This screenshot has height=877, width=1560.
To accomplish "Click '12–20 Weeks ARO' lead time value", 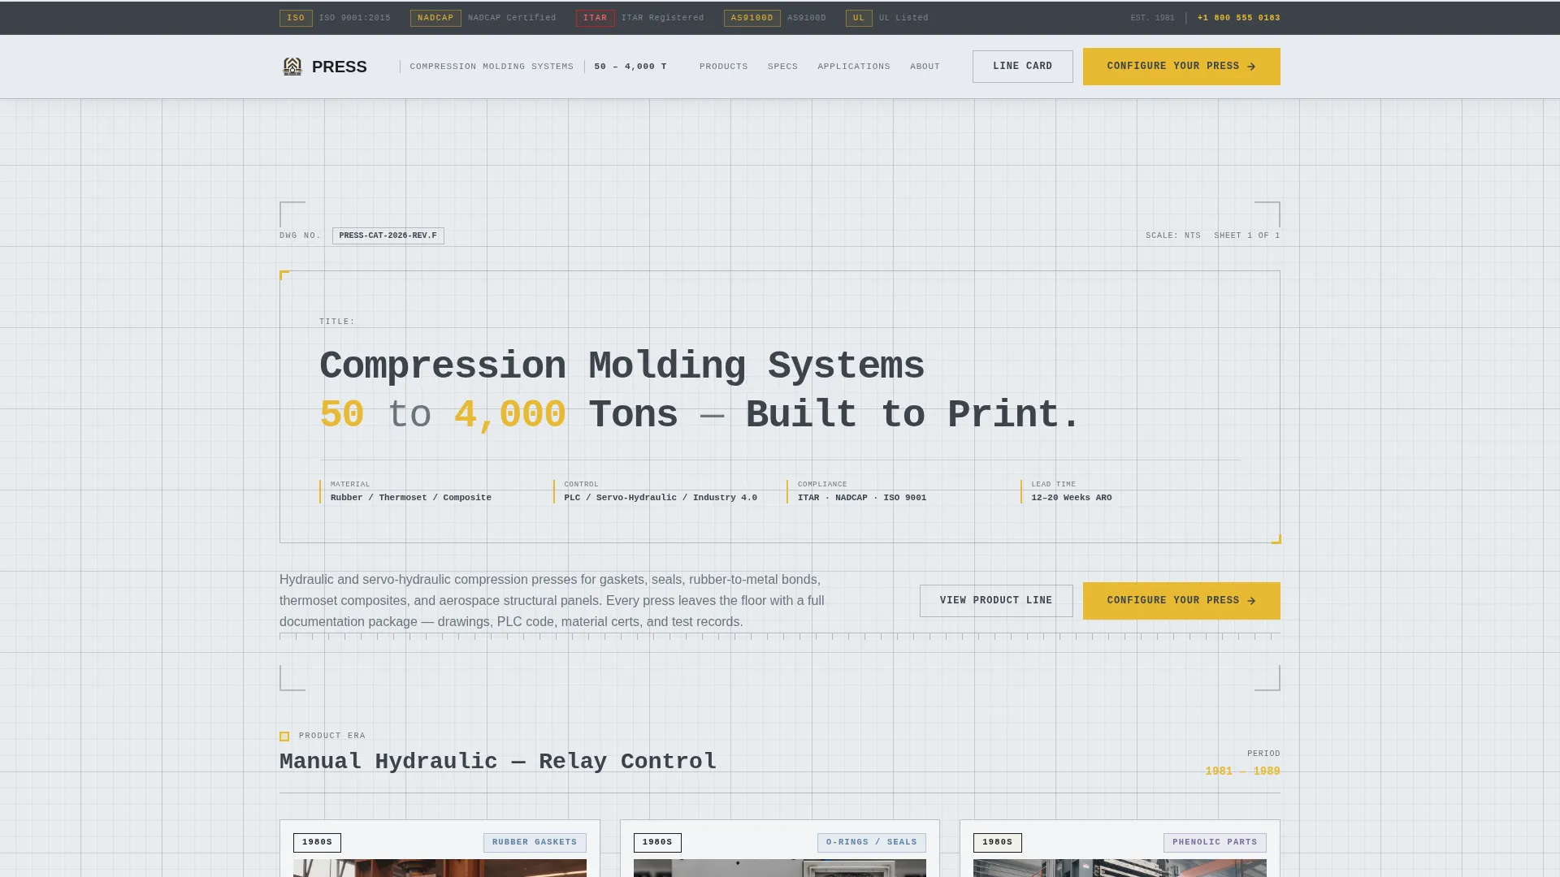I will [1071, 498].
